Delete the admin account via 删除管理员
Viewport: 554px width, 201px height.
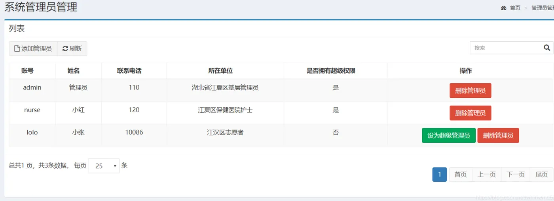[470, 91]
